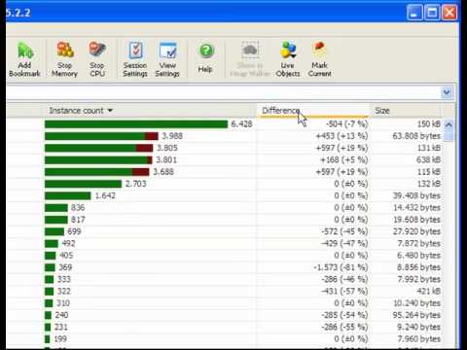Image resolution: width=467 pixels, height=350 pixels.
Task: Click the difference value -504 (-7 %)
Action: click(346, 124)
